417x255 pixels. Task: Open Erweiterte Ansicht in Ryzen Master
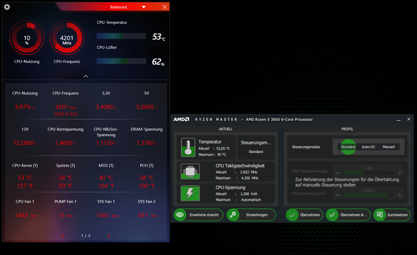[198, 215]
